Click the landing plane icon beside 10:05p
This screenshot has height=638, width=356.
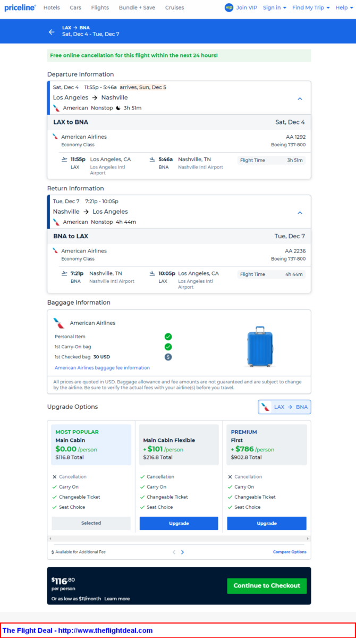[x=152, y=273]
